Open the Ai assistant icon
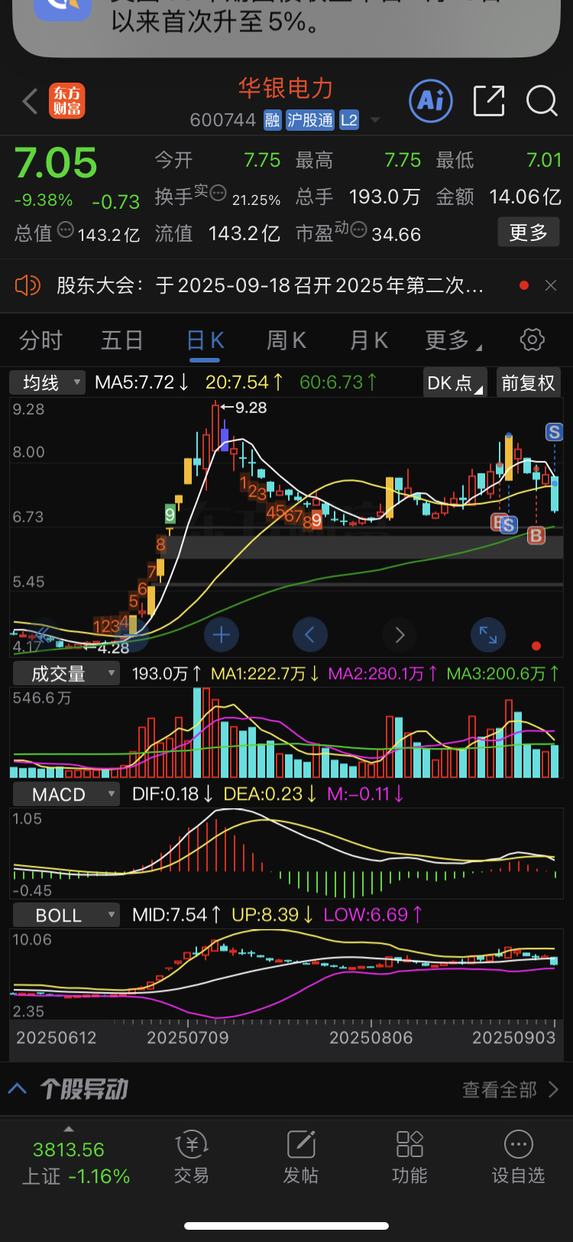This screenshot has width=573, height=1242. tap(431, 100)
